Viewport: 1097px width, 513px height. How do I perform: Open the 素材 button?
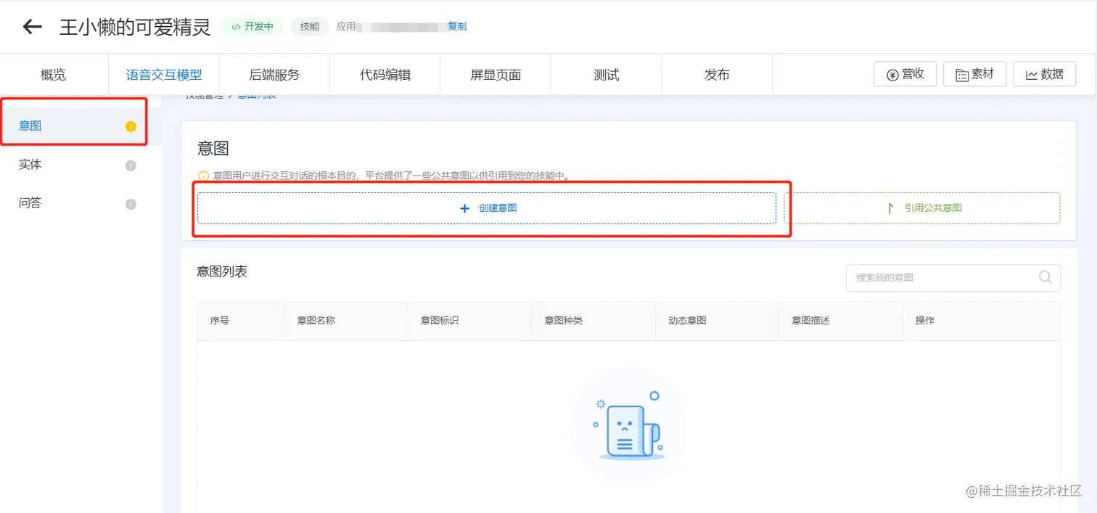(974, 74)
